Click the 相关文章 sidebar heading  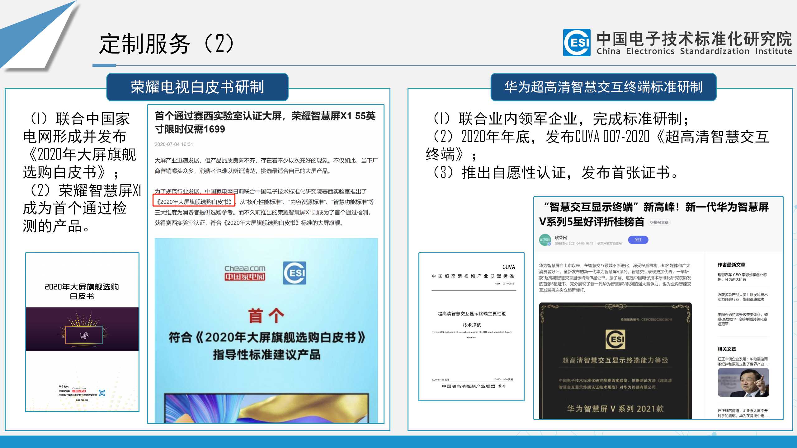click(x=727, y=349)
